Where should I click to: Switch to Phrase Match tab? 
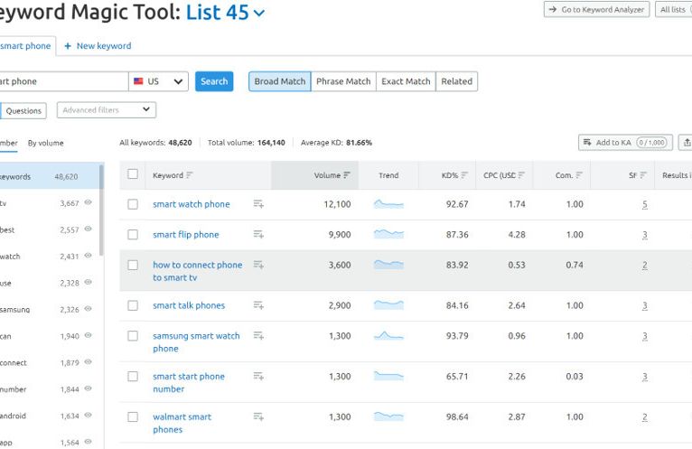[x=343, y=81]
